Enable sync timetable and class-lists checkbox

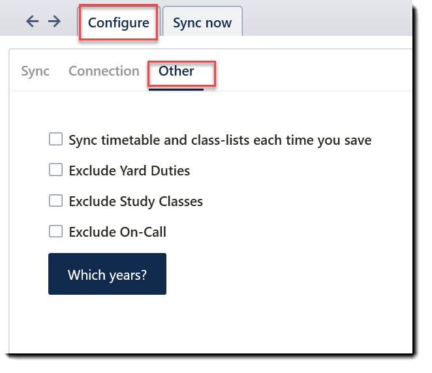(x=56, y=140)
